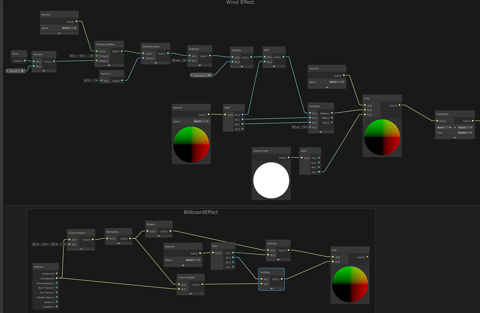This screenshot has width=480, height=313.
Task: Collapse the Tiling And Offset node with its chevron
Action: click(109, 65)
